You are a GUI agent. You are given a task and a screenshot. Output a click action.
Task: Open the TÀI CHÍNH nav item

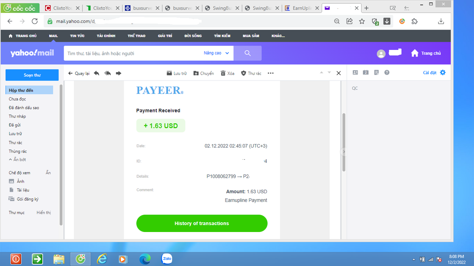(x=106, y=36)
